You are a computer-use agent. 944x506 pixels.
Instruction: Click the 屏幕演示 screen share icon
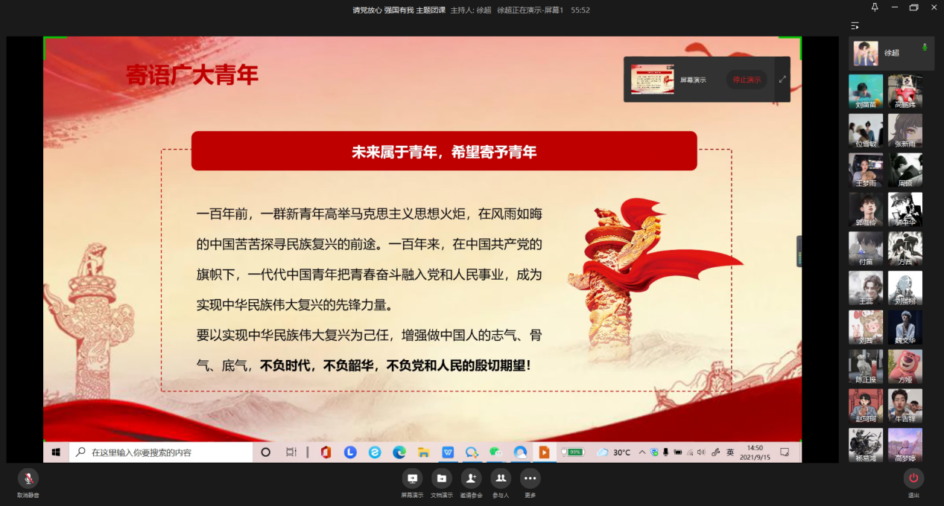[x=412, y=478]
